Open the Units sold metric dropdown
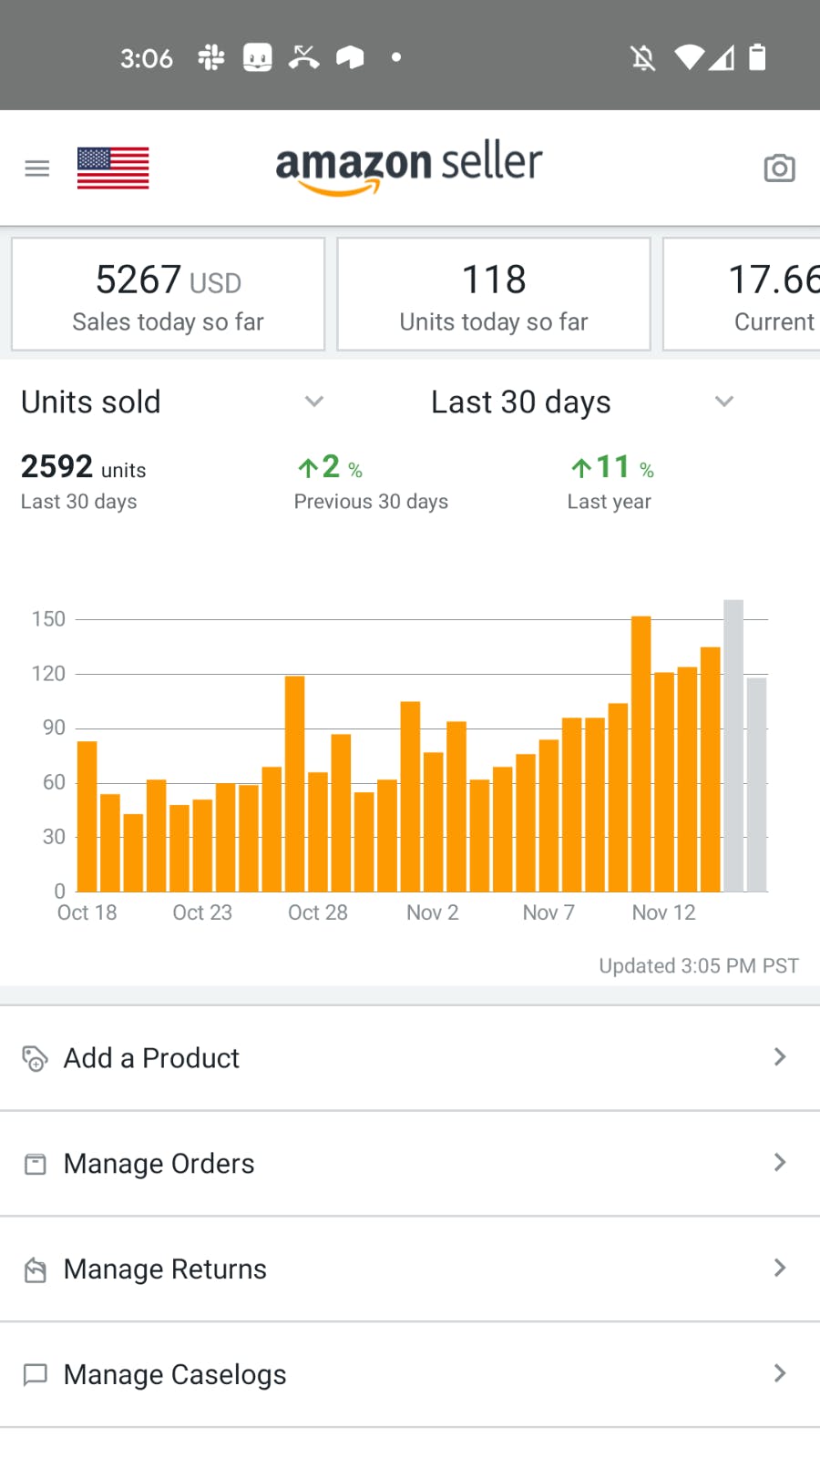Image resolution: width=820 pixels, height=1457 pixels. coord(314,402)
